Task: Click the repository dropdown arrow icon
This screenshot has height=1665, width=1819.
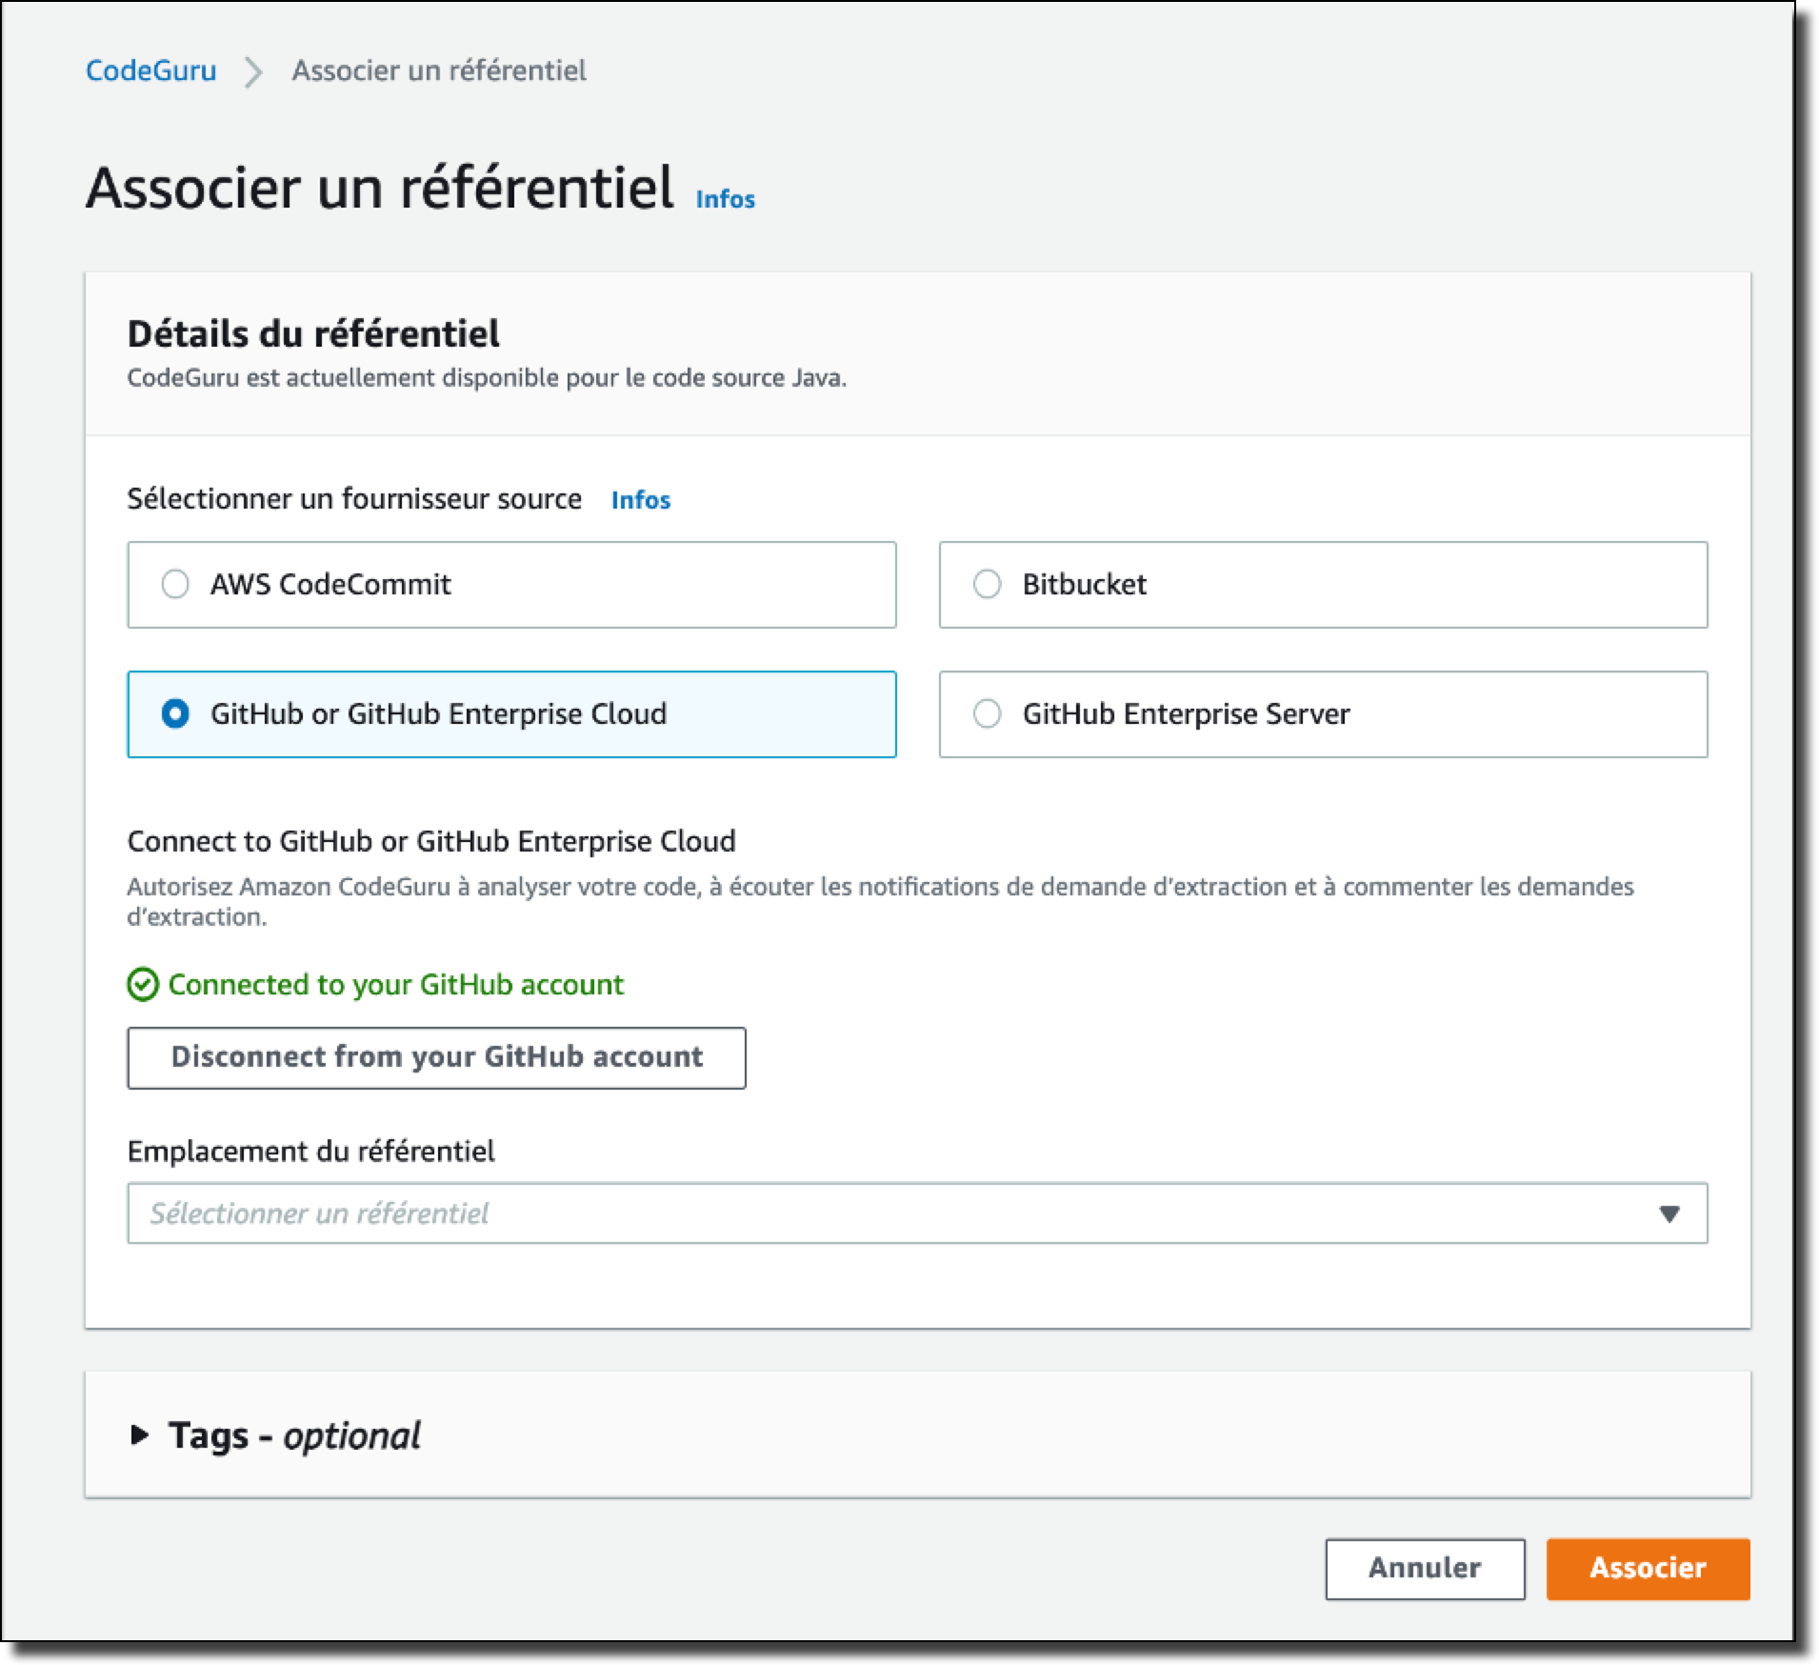Action: click(1669, 1214)
